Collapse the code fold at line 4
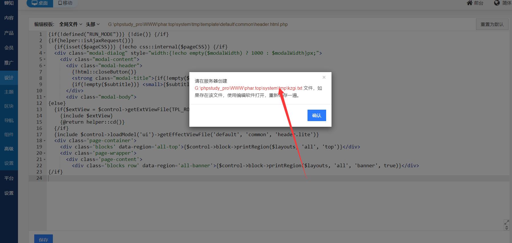 click(x=45, y=53)
